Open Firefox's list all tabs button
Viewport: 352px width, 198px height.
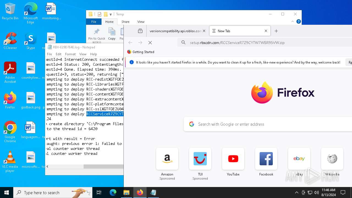click(x=140, y=31)
